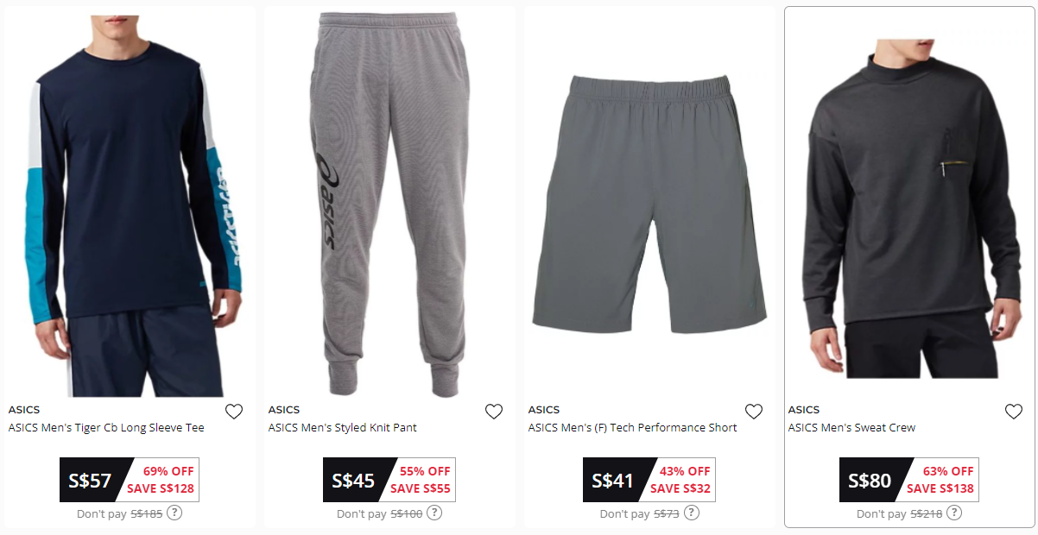
Task: Click question mark next to S$73
Action: (x=691, y=513)
